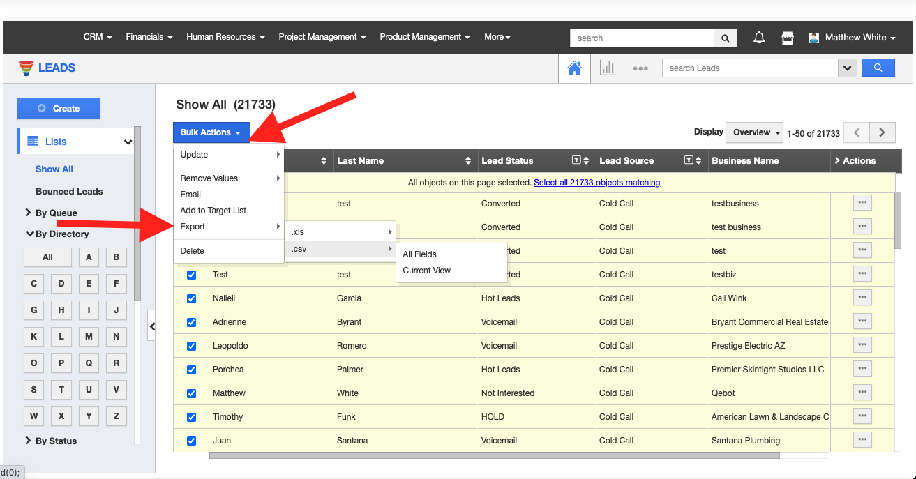Open the reports bar chart icon
Viewport: 916px width, 479px height.
[607, 68]
